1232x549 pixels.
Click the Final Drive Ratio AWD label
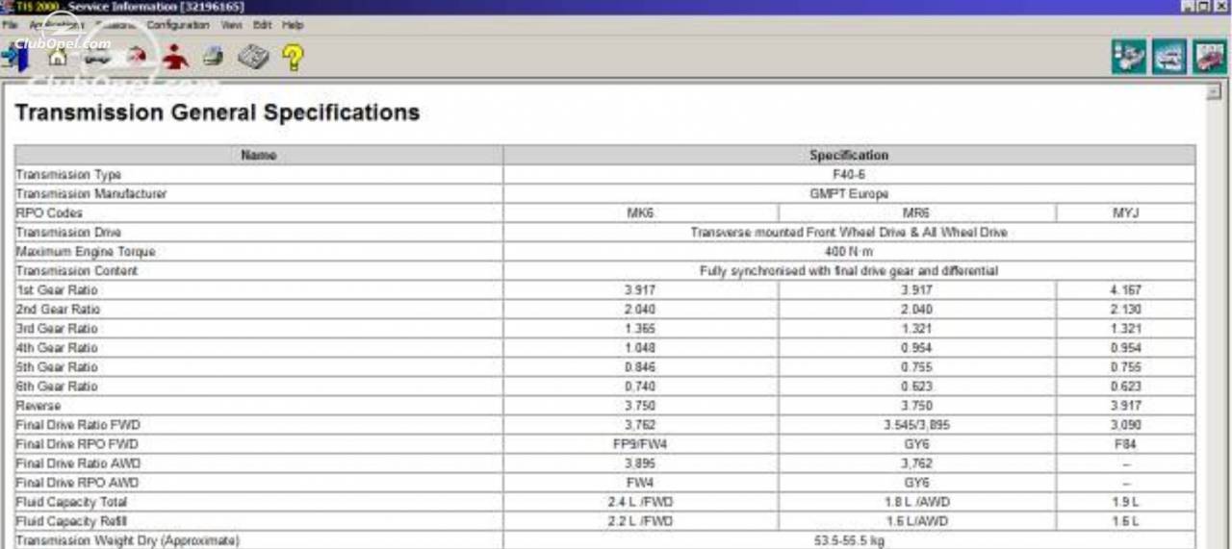(x=77, y=463)
